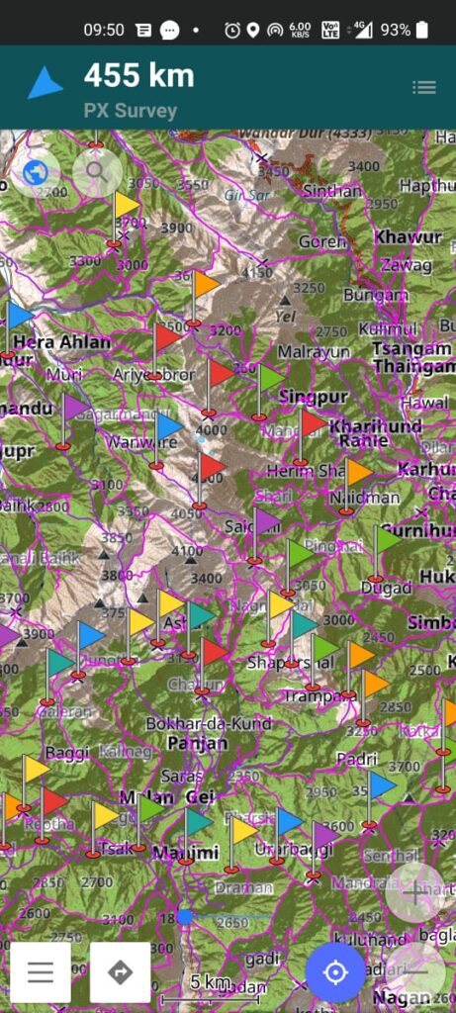This screenshot has height=1013, width=456.
Task: Select teal flag marker at Shapershal
Action: coord(302,638)
